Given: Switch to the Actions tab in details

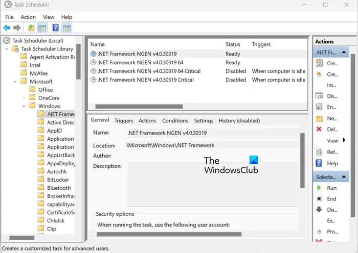Looking at the screenshot, I should (x=147, y=121).
